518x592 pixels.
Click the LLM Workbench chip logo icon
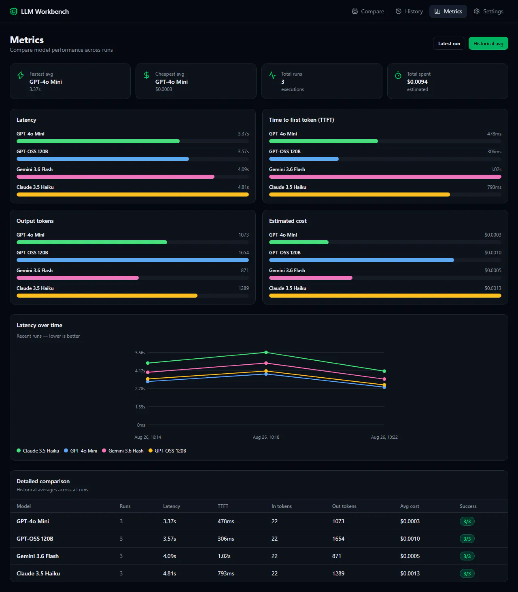click(x=14, y=11)
